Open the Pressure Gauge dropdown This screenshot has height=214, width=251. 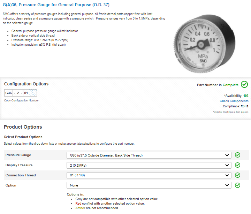(x=149, y=155)
